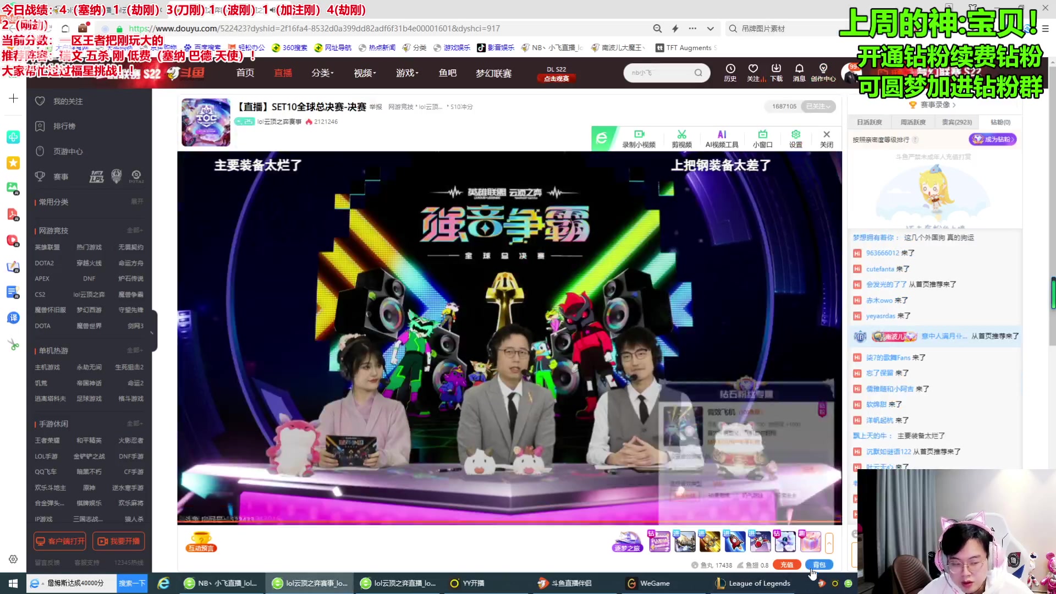Image resolution: width=1056 pixels, height=594 pixels.
Task: Open the 消息 bell notifications
Action: pos(799,73)
